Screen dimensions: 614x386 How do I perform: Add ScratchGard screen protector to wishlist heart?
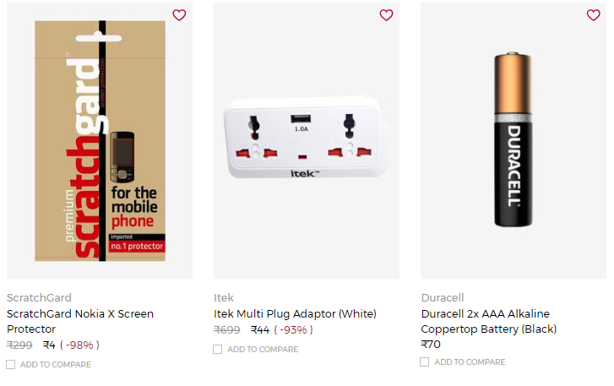[179, 15]
